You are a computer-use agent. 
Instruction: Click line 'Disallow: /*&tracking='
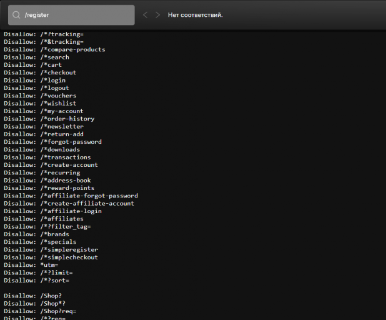tap(44, 42)
